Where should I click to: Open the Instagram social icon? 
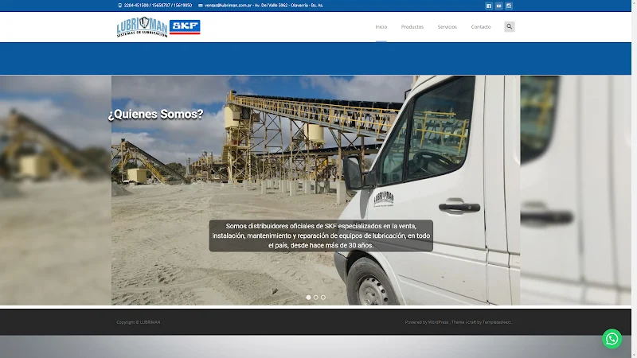[509, 6]
